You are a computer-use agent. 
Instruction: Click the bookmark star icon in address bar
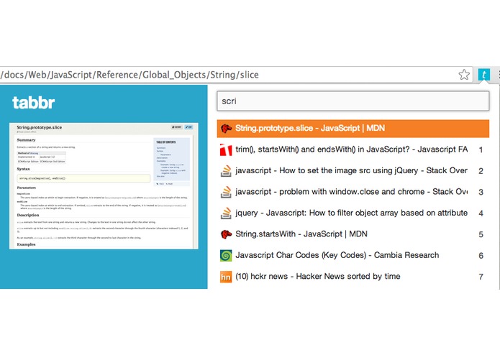coord(464,75)
